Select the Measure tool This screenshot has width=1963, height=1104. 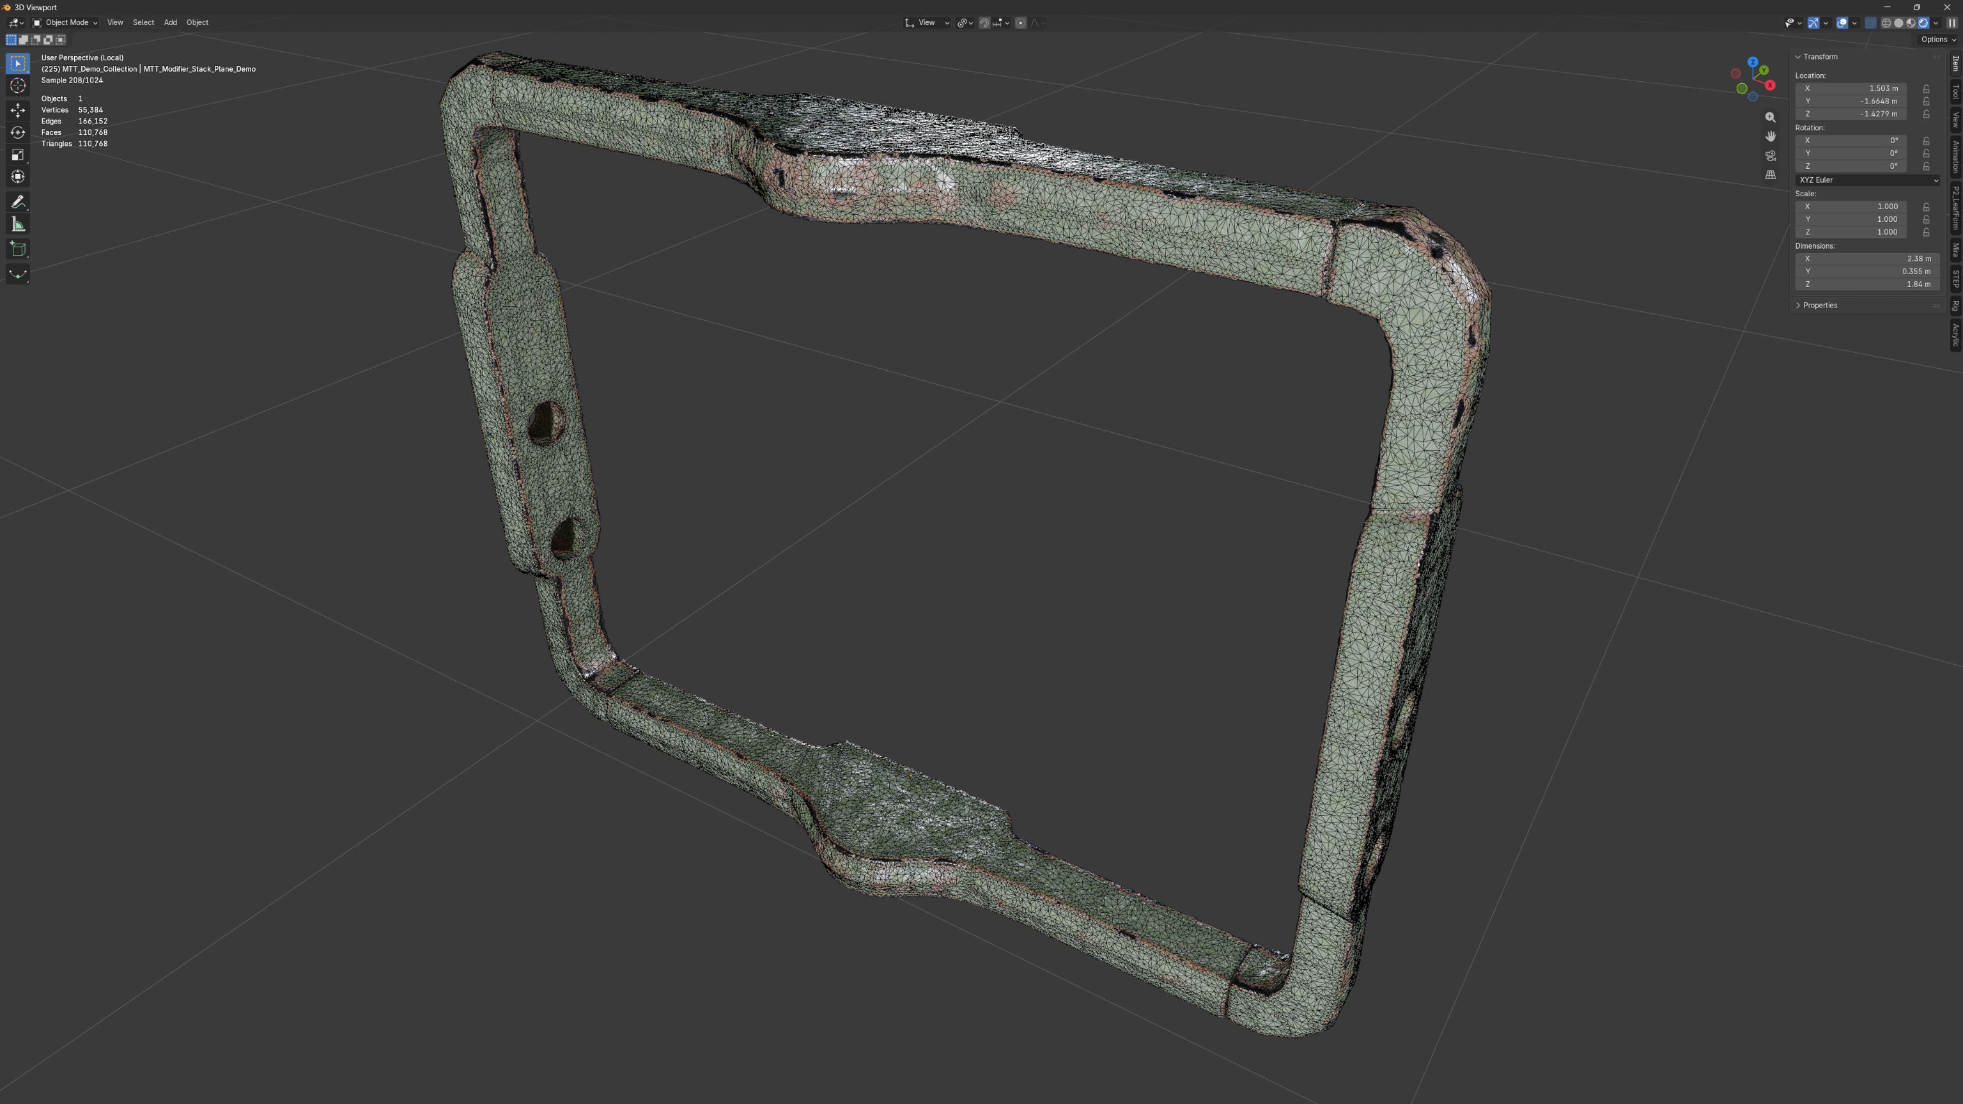click(x=19, y=225)
